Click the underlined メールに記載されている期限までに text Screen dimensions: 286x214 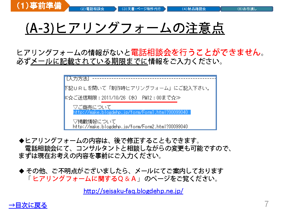click(x=89, y=62)
